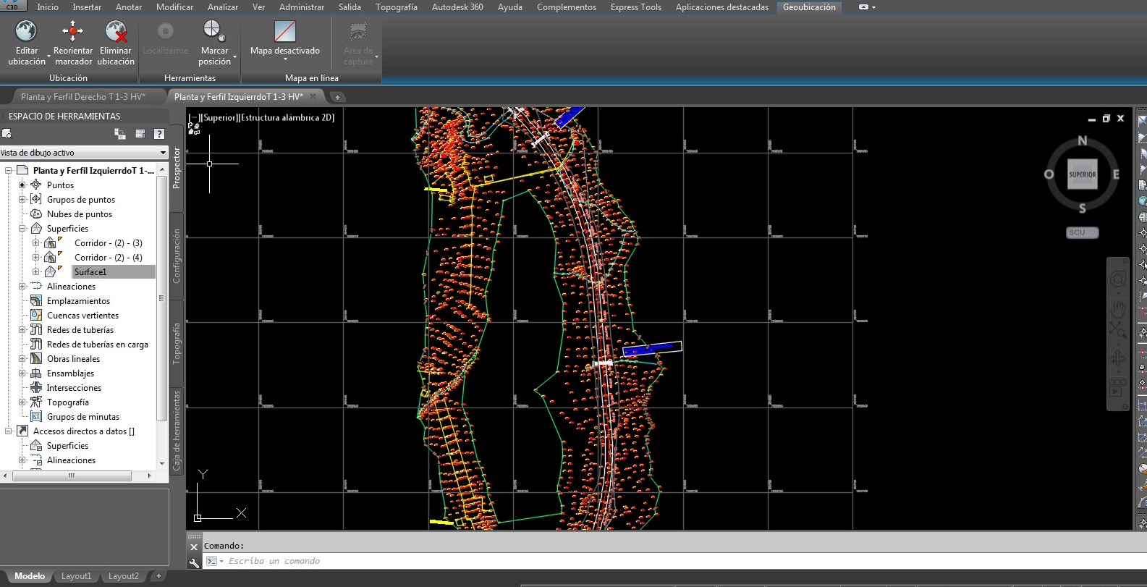This screenshot has height=587, width=1147.
Task: Open the Mapa desactivado dropdown arrow
Action: click(285, 59)
